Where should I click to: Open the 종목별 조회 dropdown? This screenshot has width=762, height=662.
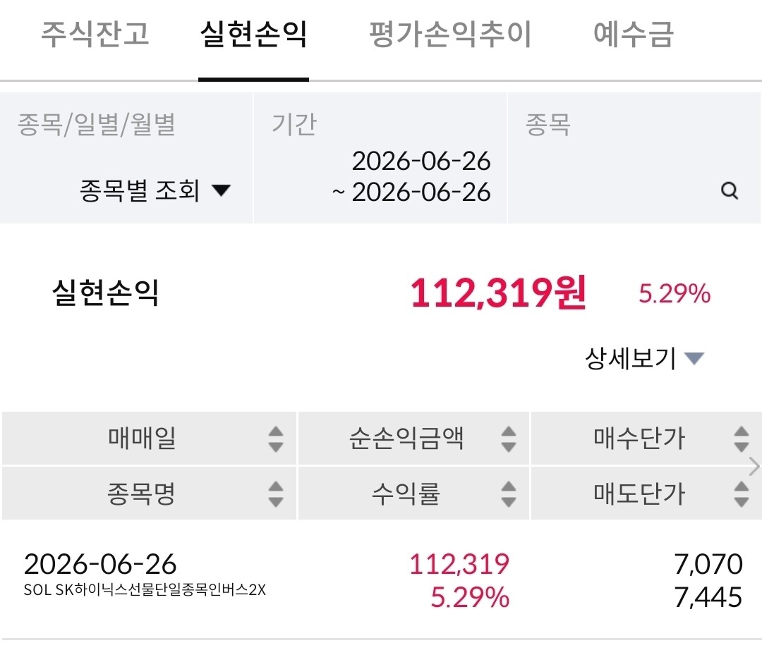[x=155, y=190]
